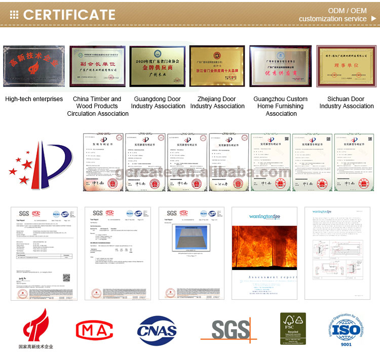The image size is (380, 364).
Task: Click the Zhejiang Door Industry Association caption
Action: point(217,103)
